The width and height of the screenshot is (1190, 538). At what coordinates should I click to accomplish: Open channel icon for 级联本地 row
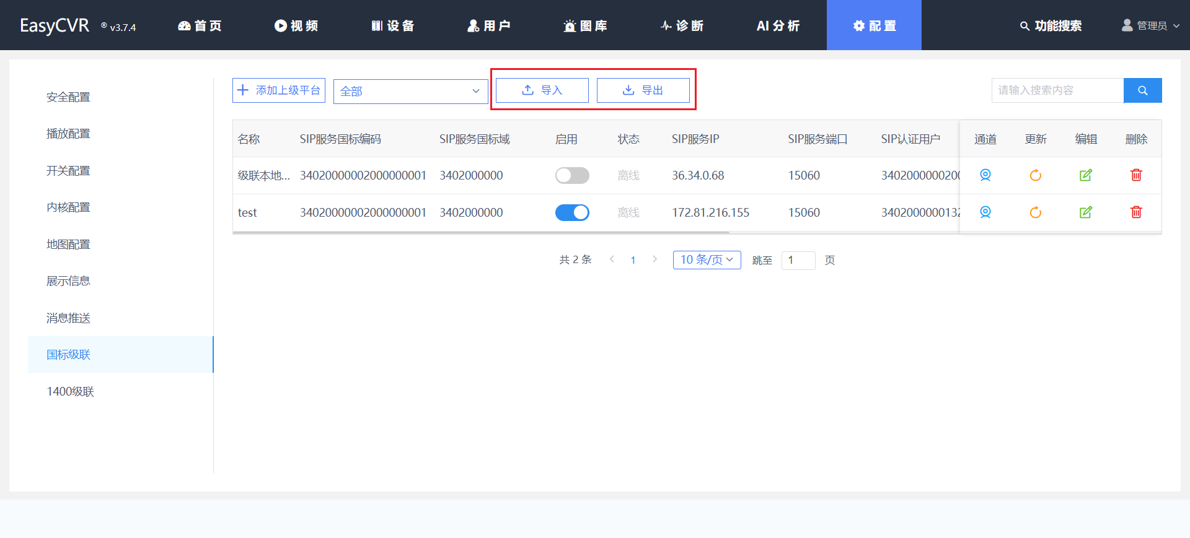click(985, 175)
